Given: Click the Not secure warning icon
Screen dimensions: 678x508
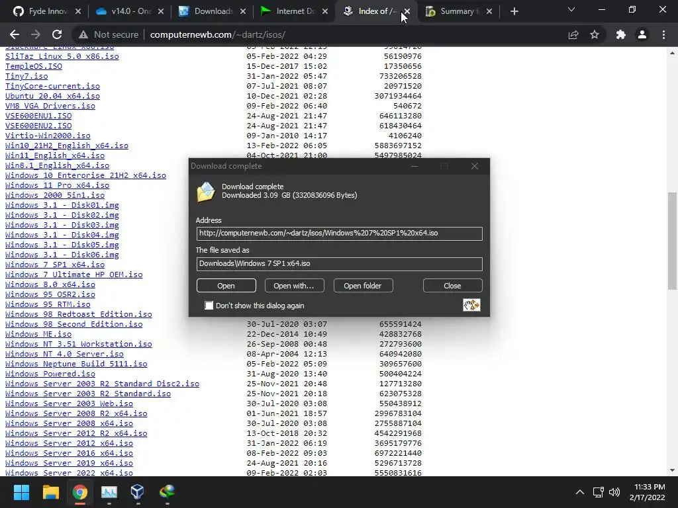Looking at the screenshot, I should (83, 34).
